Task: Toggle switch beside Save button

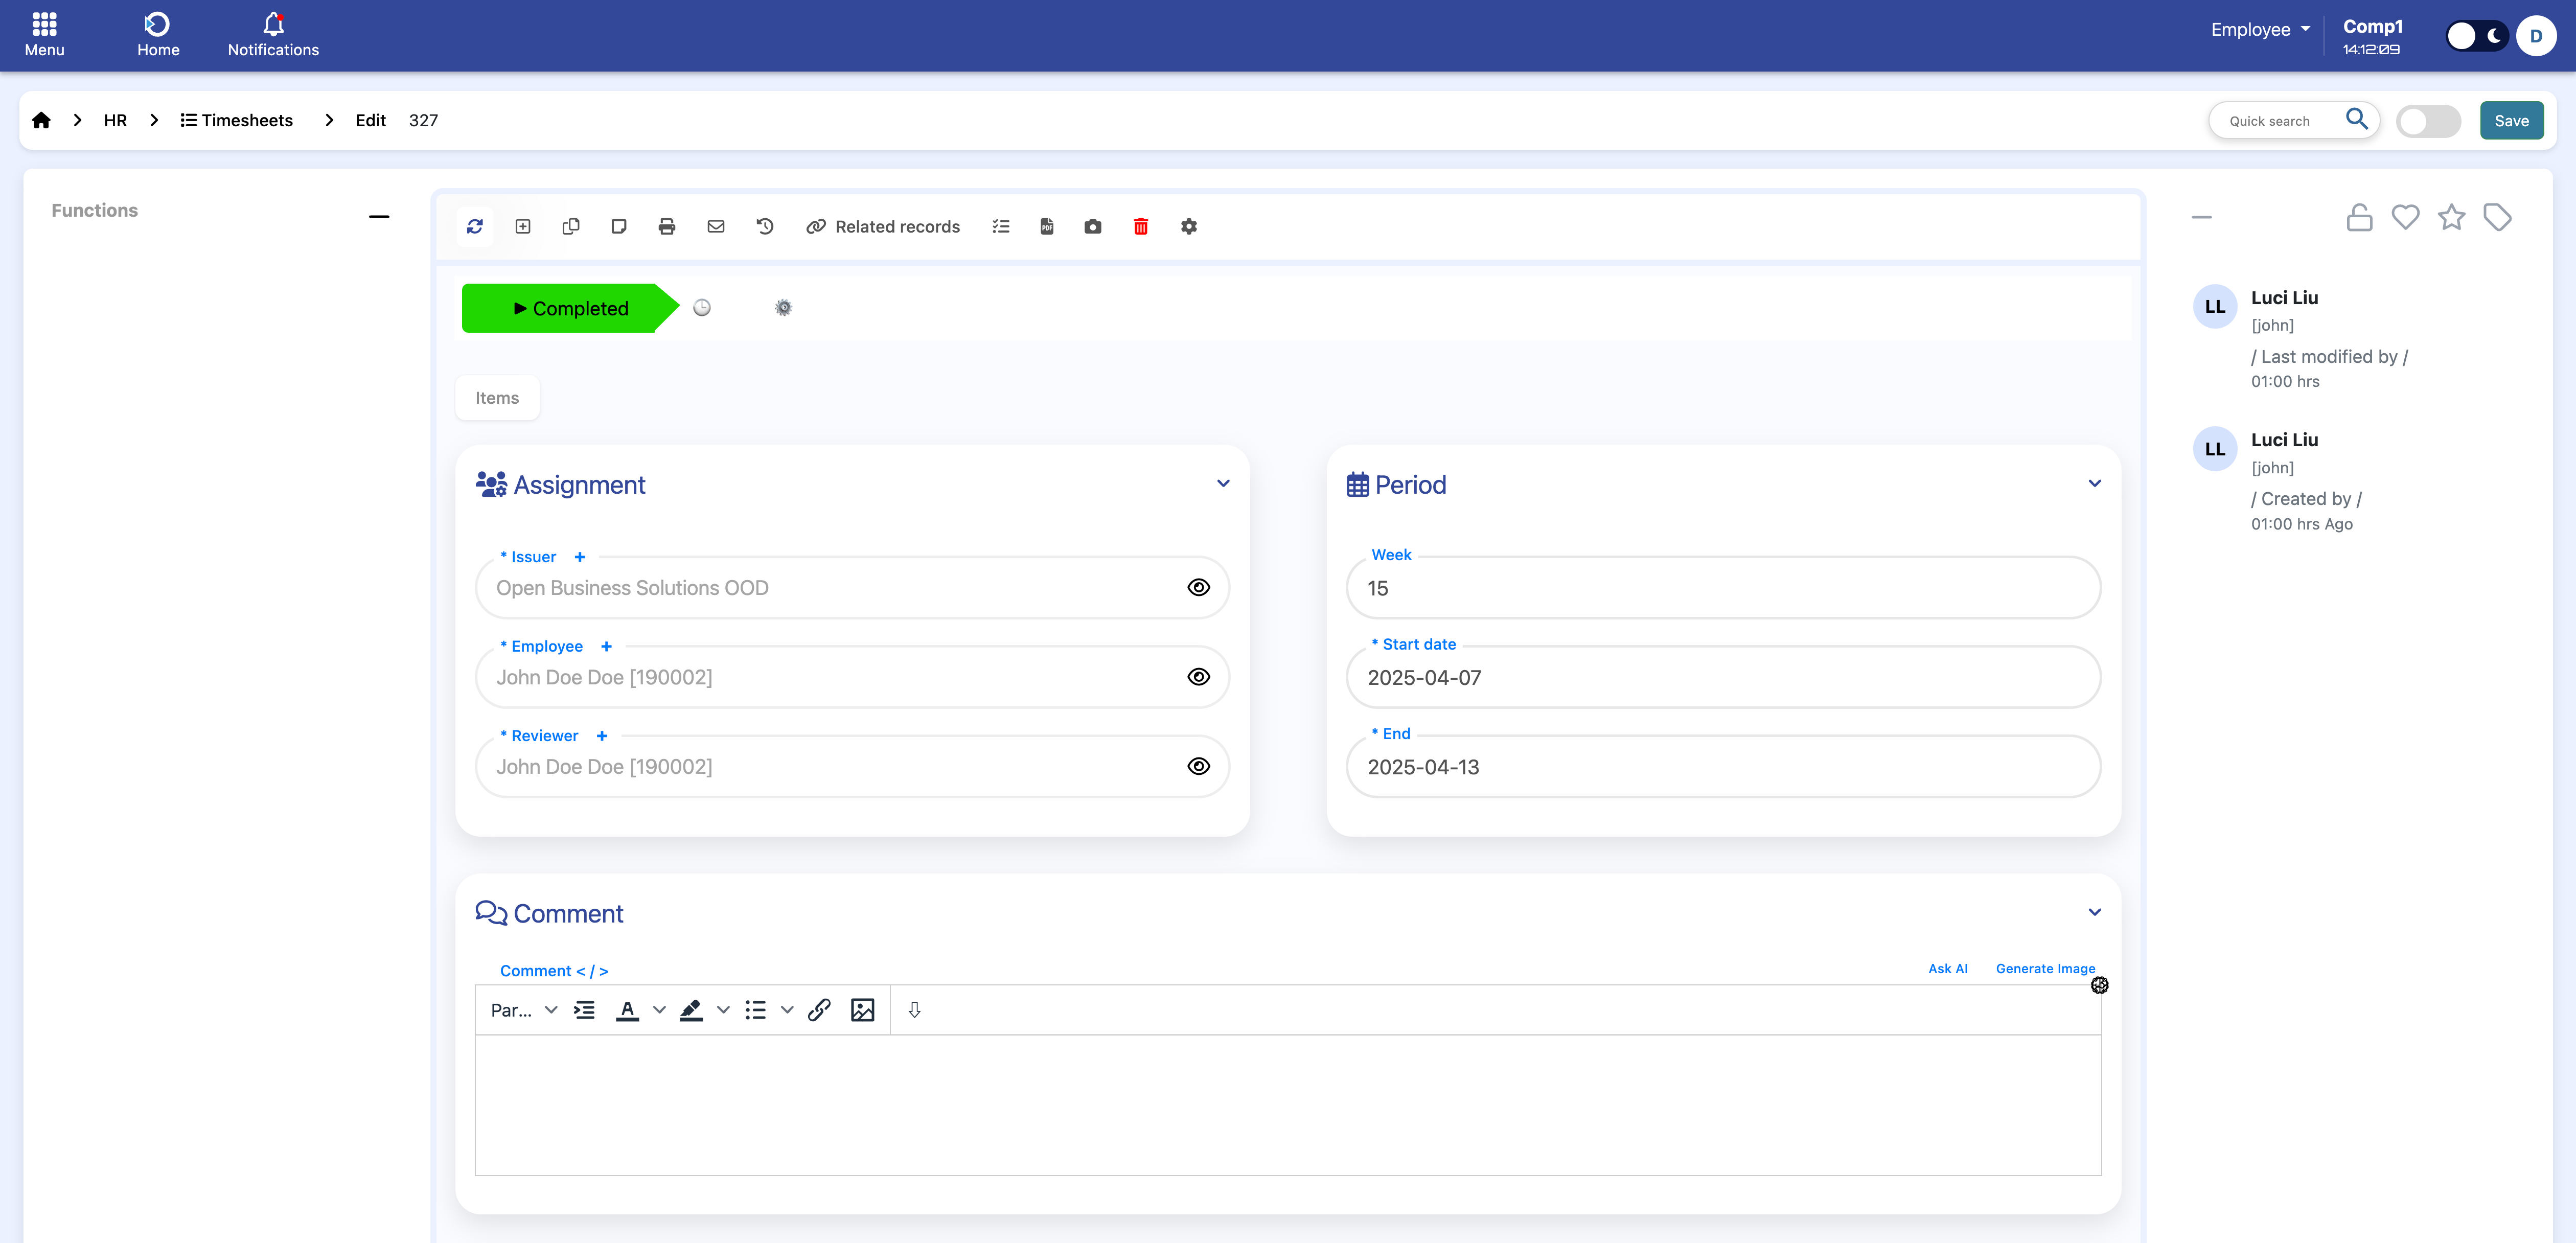Action: [x=2429, y=121]
